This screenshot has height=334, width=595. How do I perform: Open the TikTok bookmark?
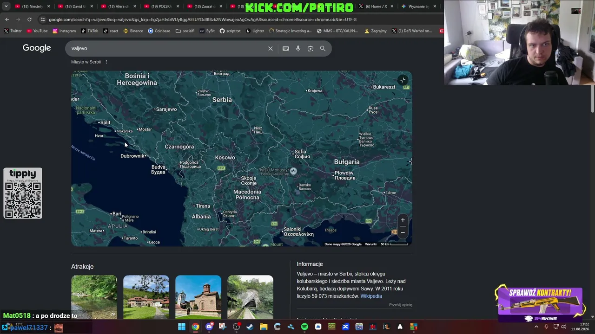[90, 31]
